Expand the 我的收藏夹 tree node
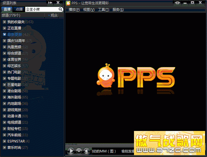207x157 pixels. (5, 22)
